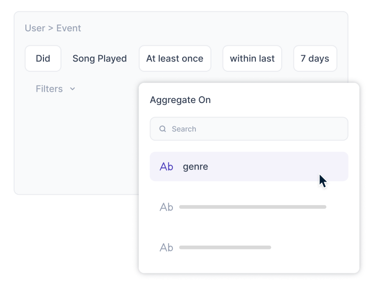Click the ">" breadcrumb separator
This screenshot has height=290, width=378.
50,28
